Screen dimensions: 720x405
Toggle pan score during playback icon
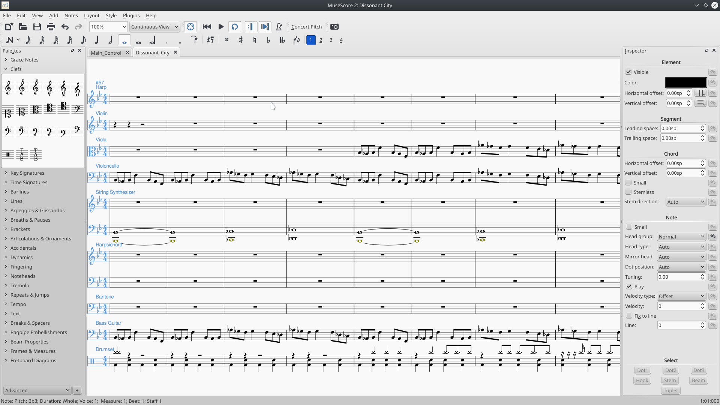point(265,27)
